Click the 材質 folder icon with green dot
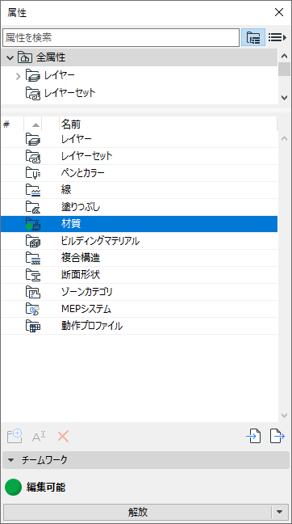Screen dimensions: 292x524 [x=32, y=224]
